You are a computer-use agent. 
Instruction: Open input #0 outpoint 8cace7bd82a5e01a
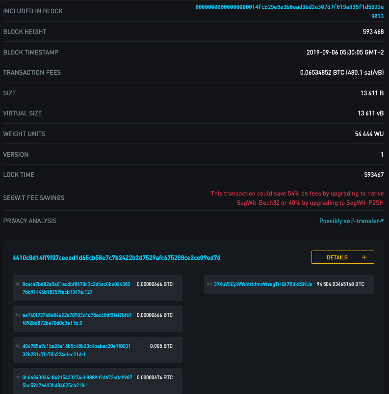[77, 288]
